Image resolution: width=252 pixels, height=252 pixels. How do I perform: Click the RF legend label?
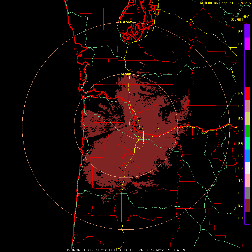241,31
